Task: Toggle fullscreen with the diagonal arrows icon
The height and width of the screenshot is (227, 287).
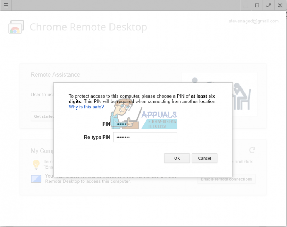Action: pos(269,6)
